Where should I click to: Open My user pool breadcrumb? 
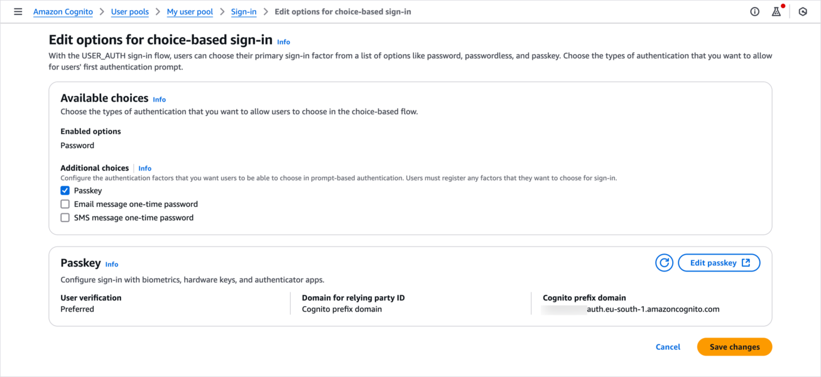point(190,12)
